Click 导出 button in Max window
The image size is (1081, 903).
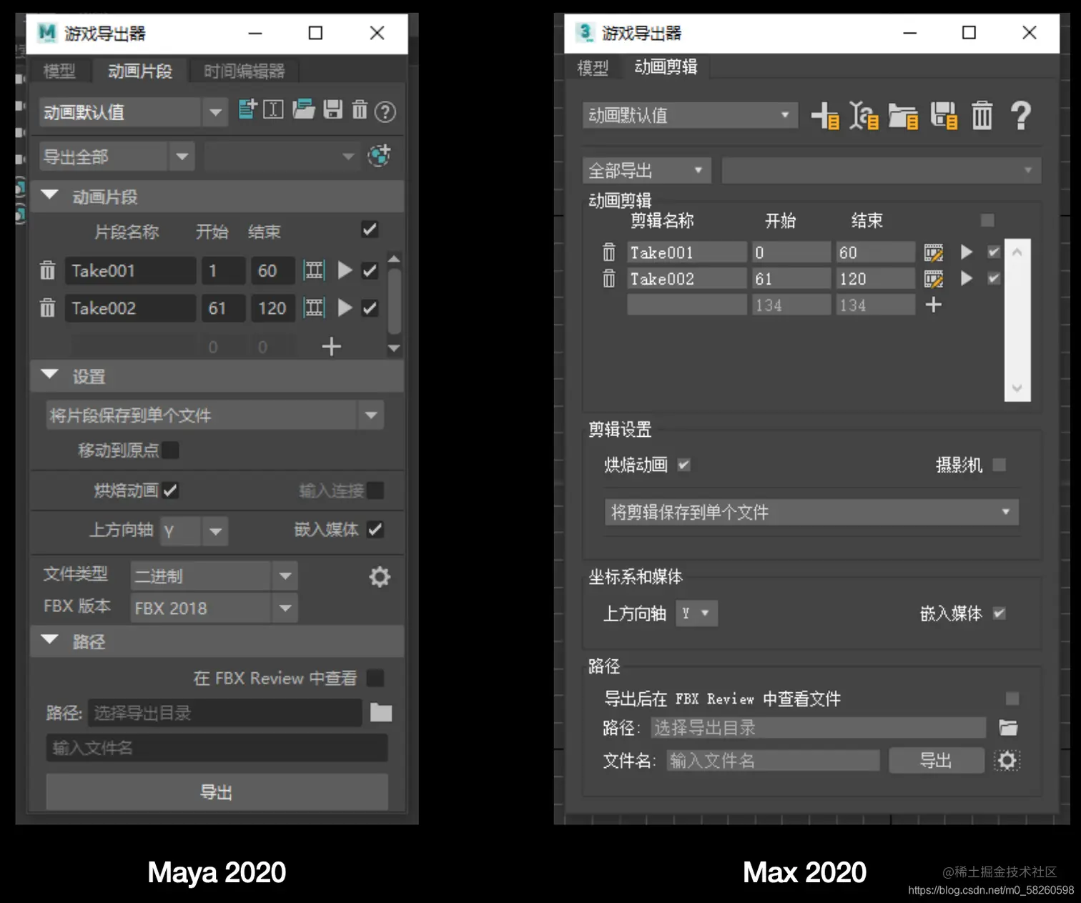(x=937, y=760)
